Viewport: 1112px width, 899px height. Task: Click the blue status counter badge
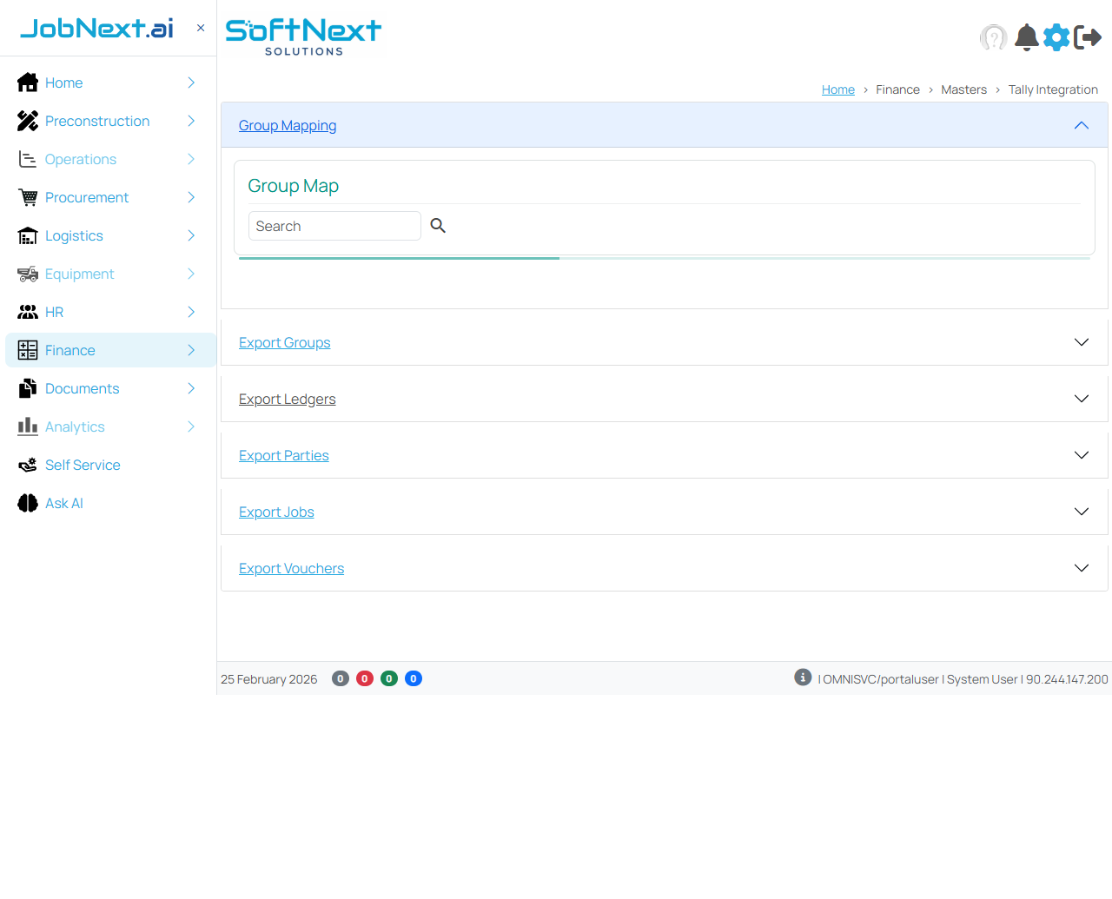point(414,678)
